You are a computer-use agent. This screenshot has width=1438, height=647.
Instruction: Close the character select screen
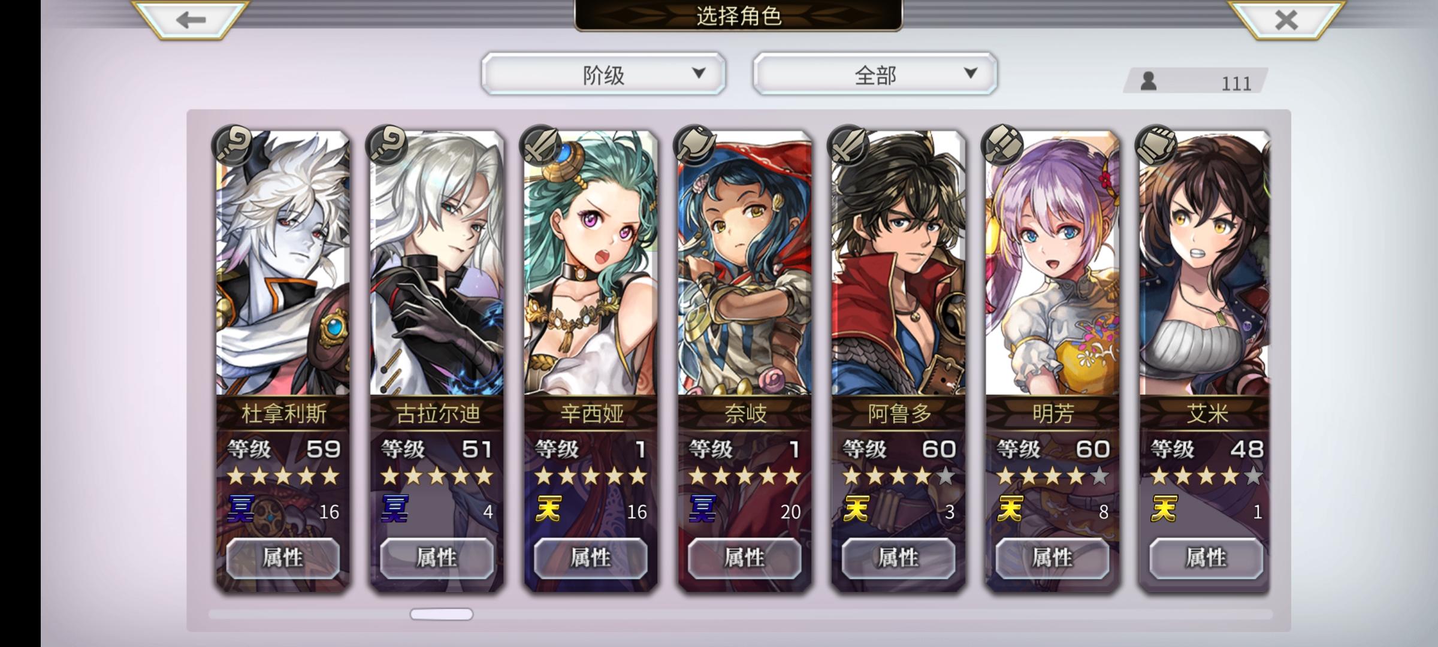click(x=1286, y=20)
